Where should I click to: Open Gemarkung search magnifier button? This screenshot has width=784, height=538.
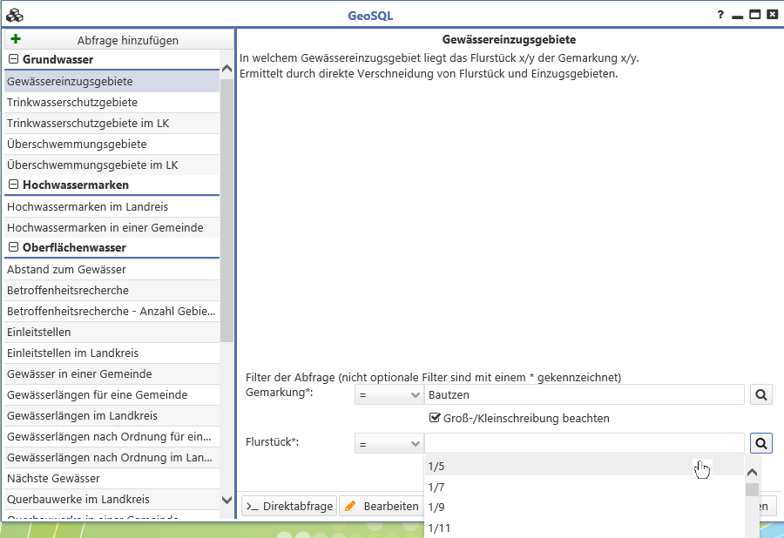[x=761, y=394]
